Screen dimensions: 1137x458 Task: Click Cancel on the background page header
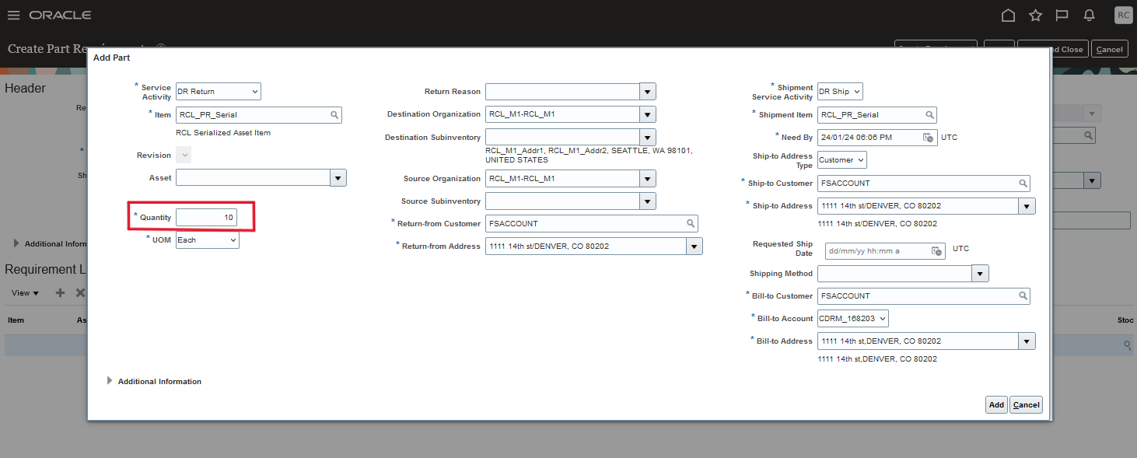(x=1109, y=49)
